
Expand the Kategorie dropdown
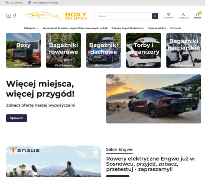[31, 28]
